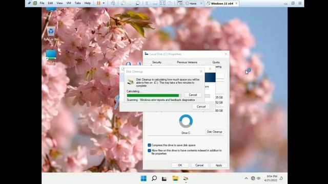Click the Local Disk Properties drive icon in title bar
328x184 pixels.
tap(147, 54)
